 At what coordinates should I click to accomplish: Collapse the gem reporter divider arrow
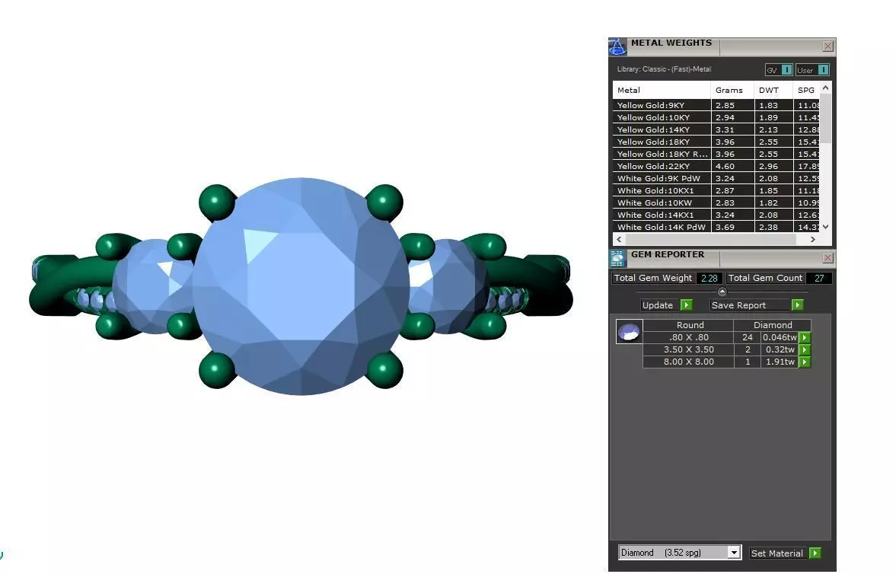click(x=722, y=292)
